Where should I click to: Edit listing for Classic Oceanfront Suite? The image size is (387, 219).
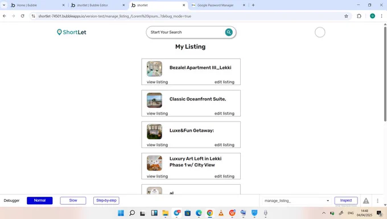[224, 113]
